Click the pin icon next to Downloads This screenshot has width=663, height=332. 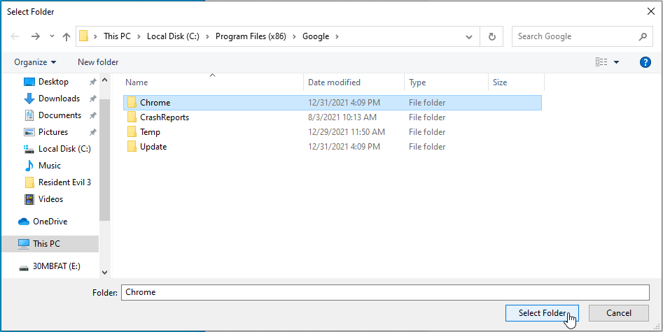(92, 99)
